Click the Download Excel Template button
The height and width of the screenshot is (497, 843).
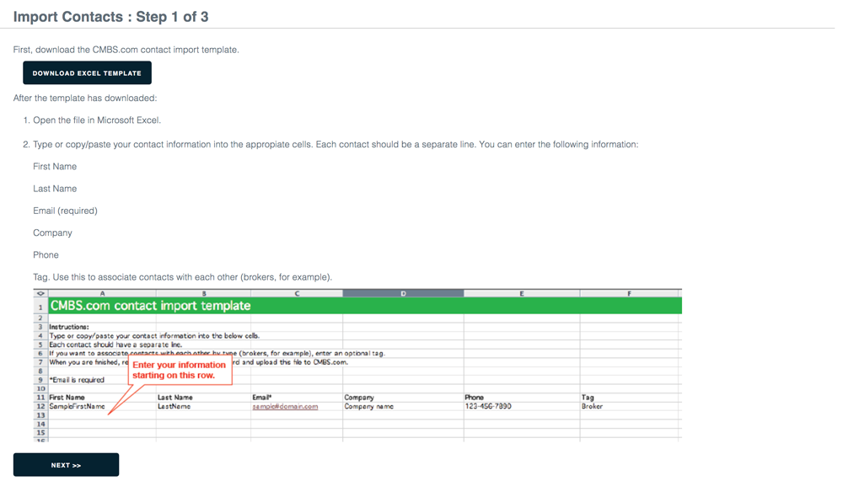tap(87, 73)
